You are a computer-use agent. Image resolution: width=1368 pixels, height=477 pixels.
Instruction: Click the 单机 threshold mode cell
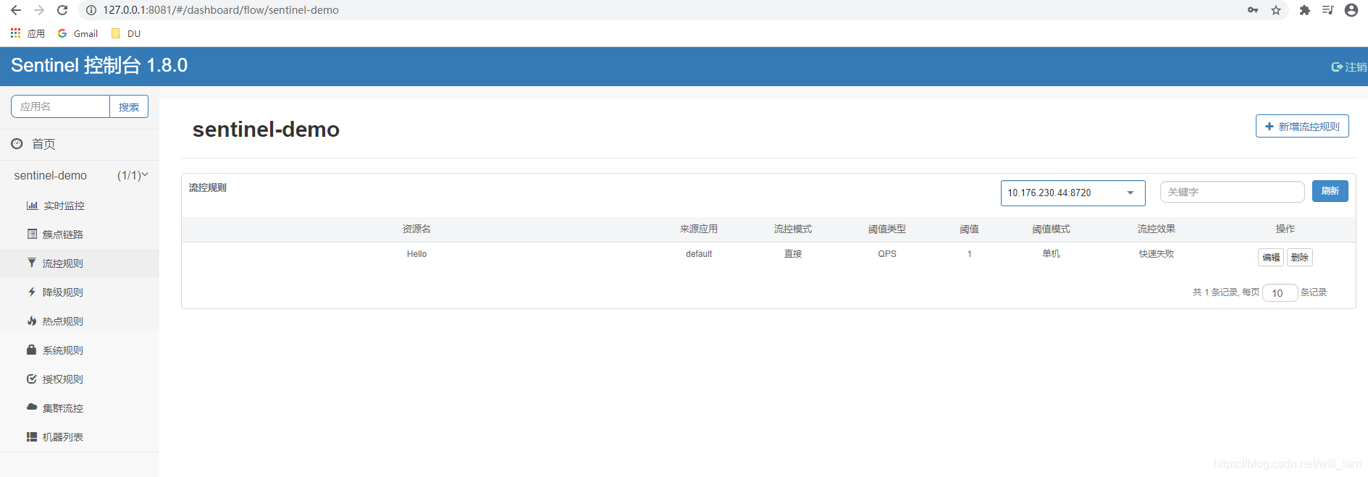(1051, 254)
